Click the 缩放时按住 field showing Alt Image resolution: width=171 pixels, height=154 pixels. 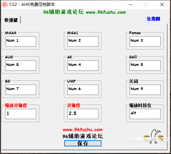pyautogui.click(x=145, y=114)
